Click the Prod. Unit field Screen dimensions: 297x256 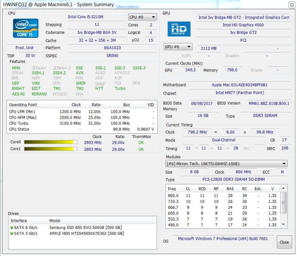click(25, 48)
